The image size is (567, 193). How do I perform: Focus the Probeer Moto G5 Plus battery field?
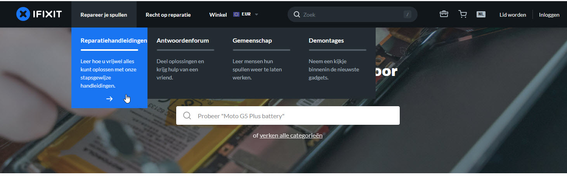pyautogui.click(x=288, y=115)
